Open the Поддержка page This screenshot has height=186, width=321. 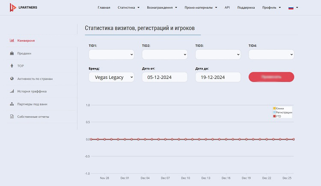[x=246, y=7]
